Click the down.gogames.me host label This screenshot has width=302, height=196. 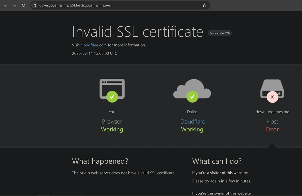click(x=272, y=112)
